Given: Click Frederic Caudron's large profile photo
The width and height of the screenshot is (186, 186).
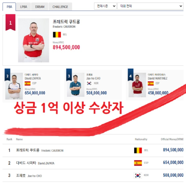Looking at the screenshot, I should click(33, 40).
